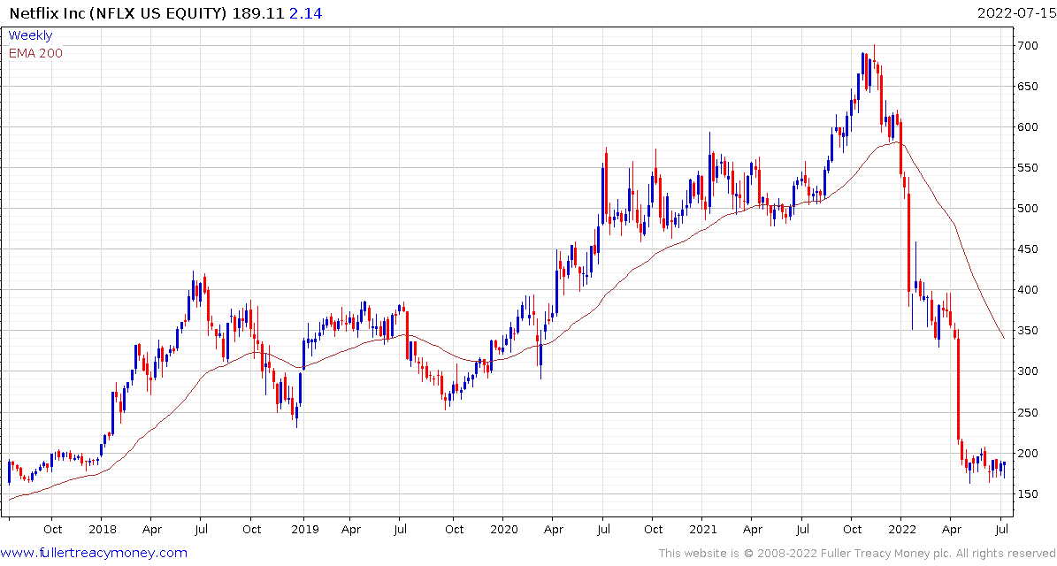Click the 400 price axis label
The height and width of the screenshot is (566, 1057).
click(x=1030, y=290)
